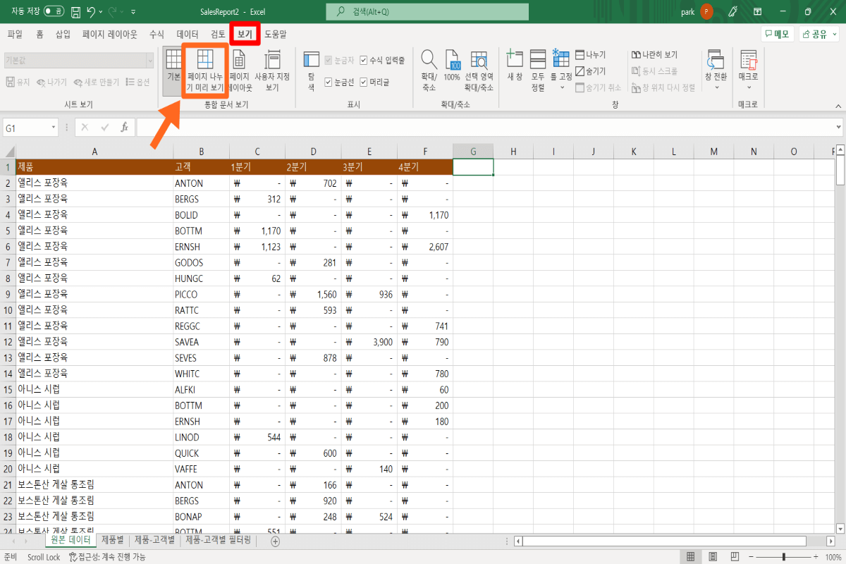Click the zoom level 100% text
The image size is (846, 564).
pyautogui.click(x=834, y=557)
